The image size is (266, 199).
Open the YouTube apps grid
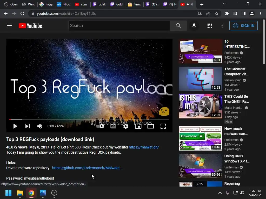pos(210,26)
